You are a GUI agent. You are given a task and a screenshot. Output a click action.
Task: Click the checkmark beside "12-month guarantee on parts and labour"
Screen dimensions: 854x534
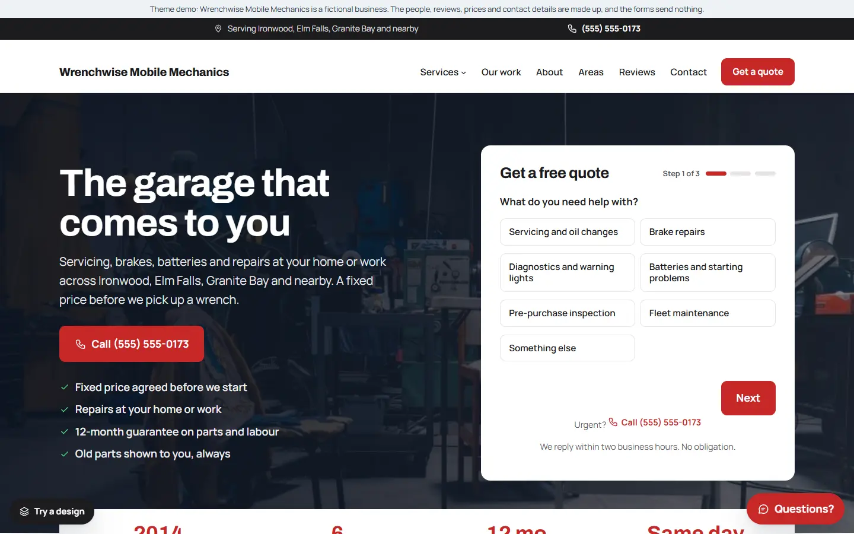click(65, 432)
